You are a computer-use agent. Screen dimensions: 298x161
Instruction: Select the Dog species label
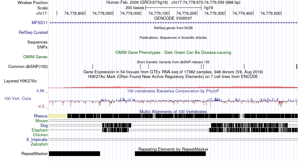click(44, 126)
